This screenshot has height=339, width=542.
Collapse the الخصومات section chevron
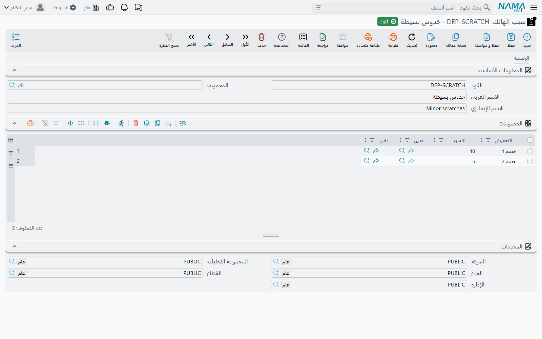tap(15, 123)
